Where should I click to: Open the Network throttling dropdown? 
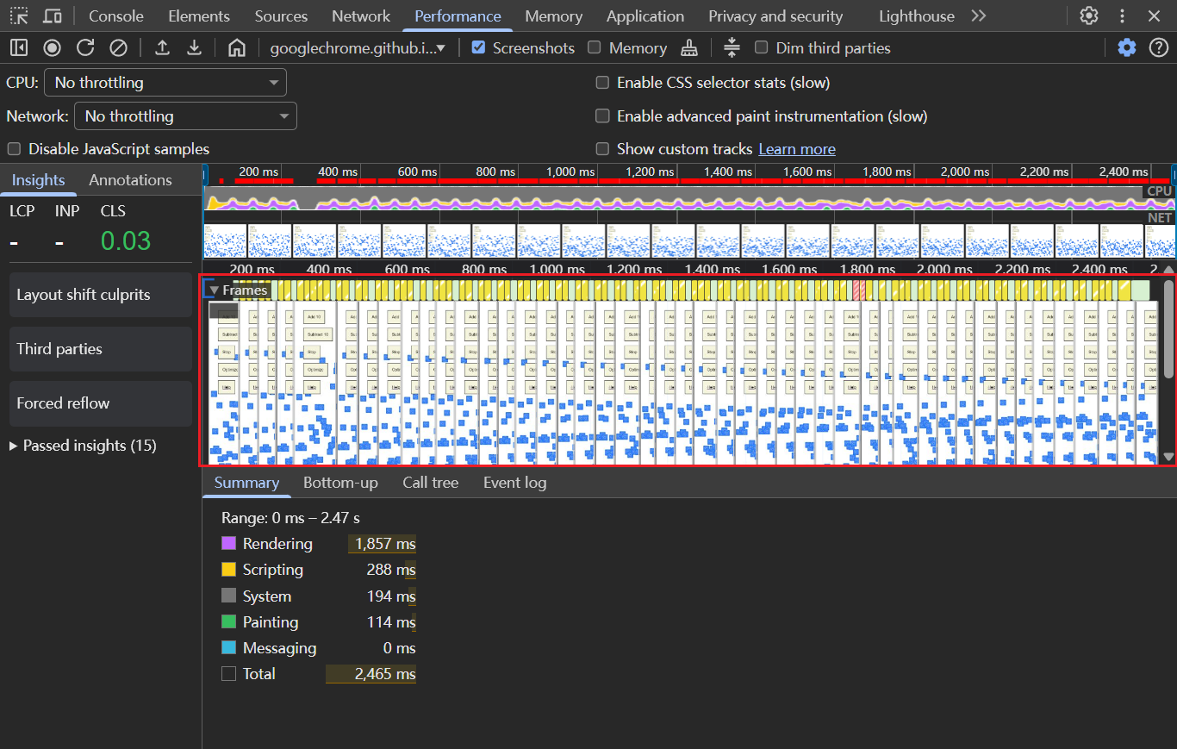(x=185, y=116)
